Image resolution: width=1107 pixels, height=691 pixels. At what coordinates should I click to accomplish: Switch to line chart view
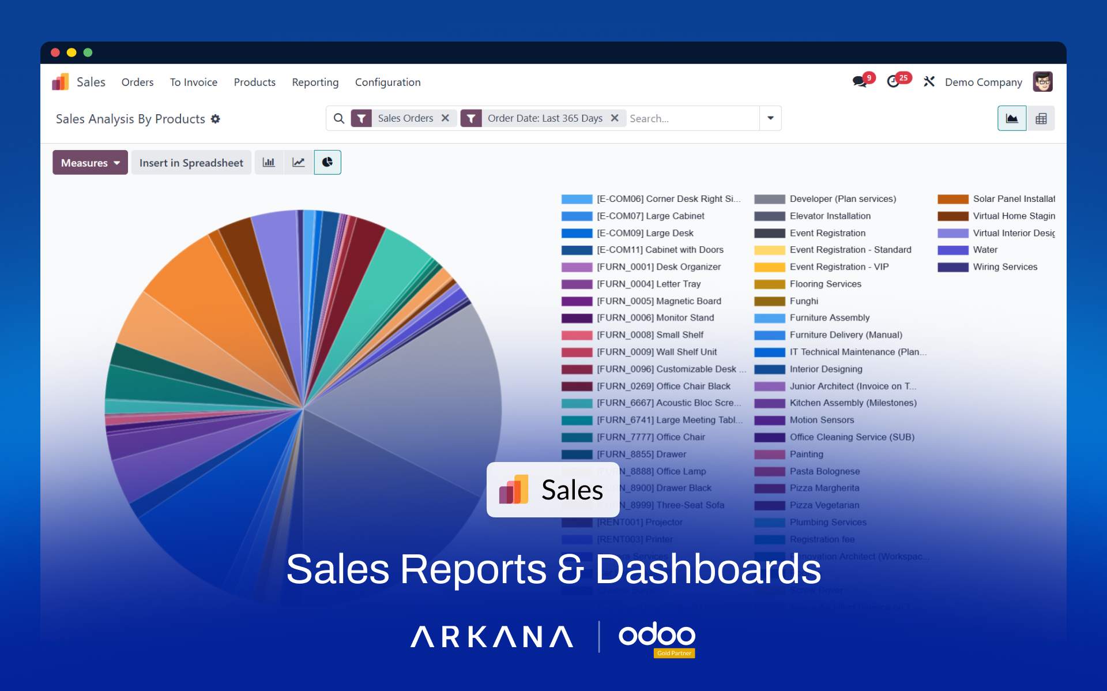[299, 163]
